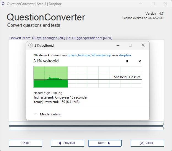
Task: Click the Help button
Action: click(25, 143)
